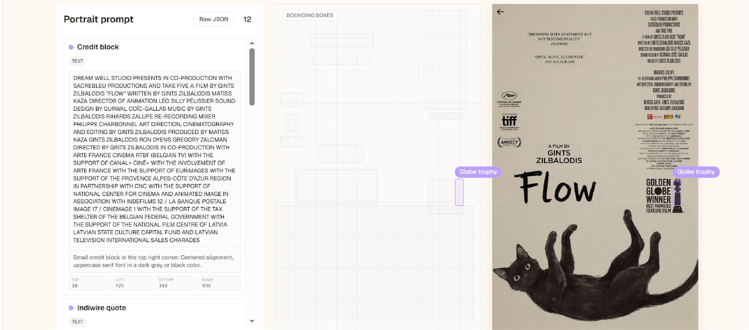749x330 pixels.
Task: Click the Golden Globe trophy image on poster
Action: click(677, 196)
